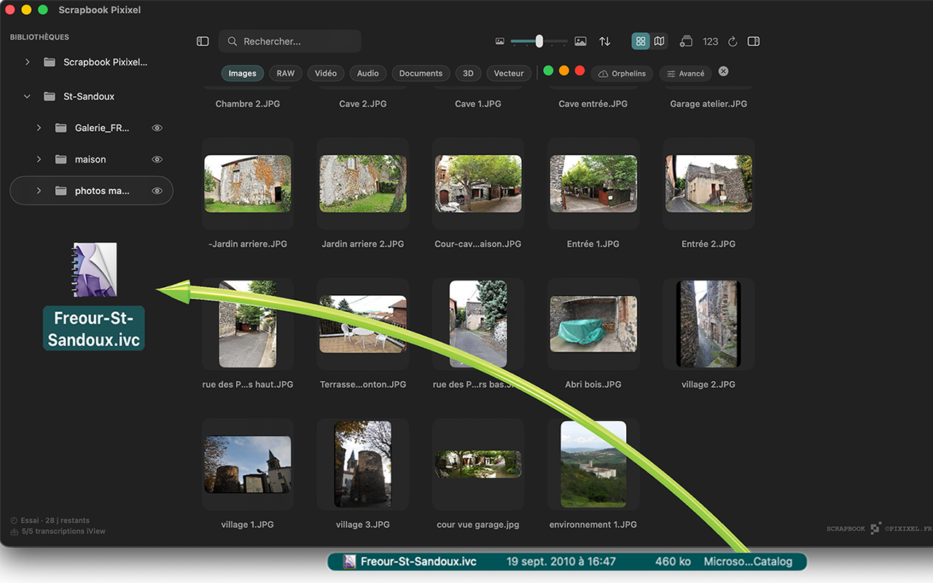Select the rue des P...s haut.JPG thumbnail

click(x=248, y=324)
